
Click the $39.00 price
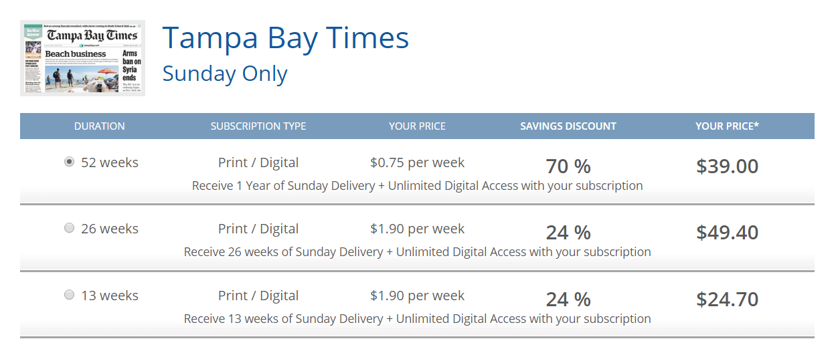click(x=727, y=166)
